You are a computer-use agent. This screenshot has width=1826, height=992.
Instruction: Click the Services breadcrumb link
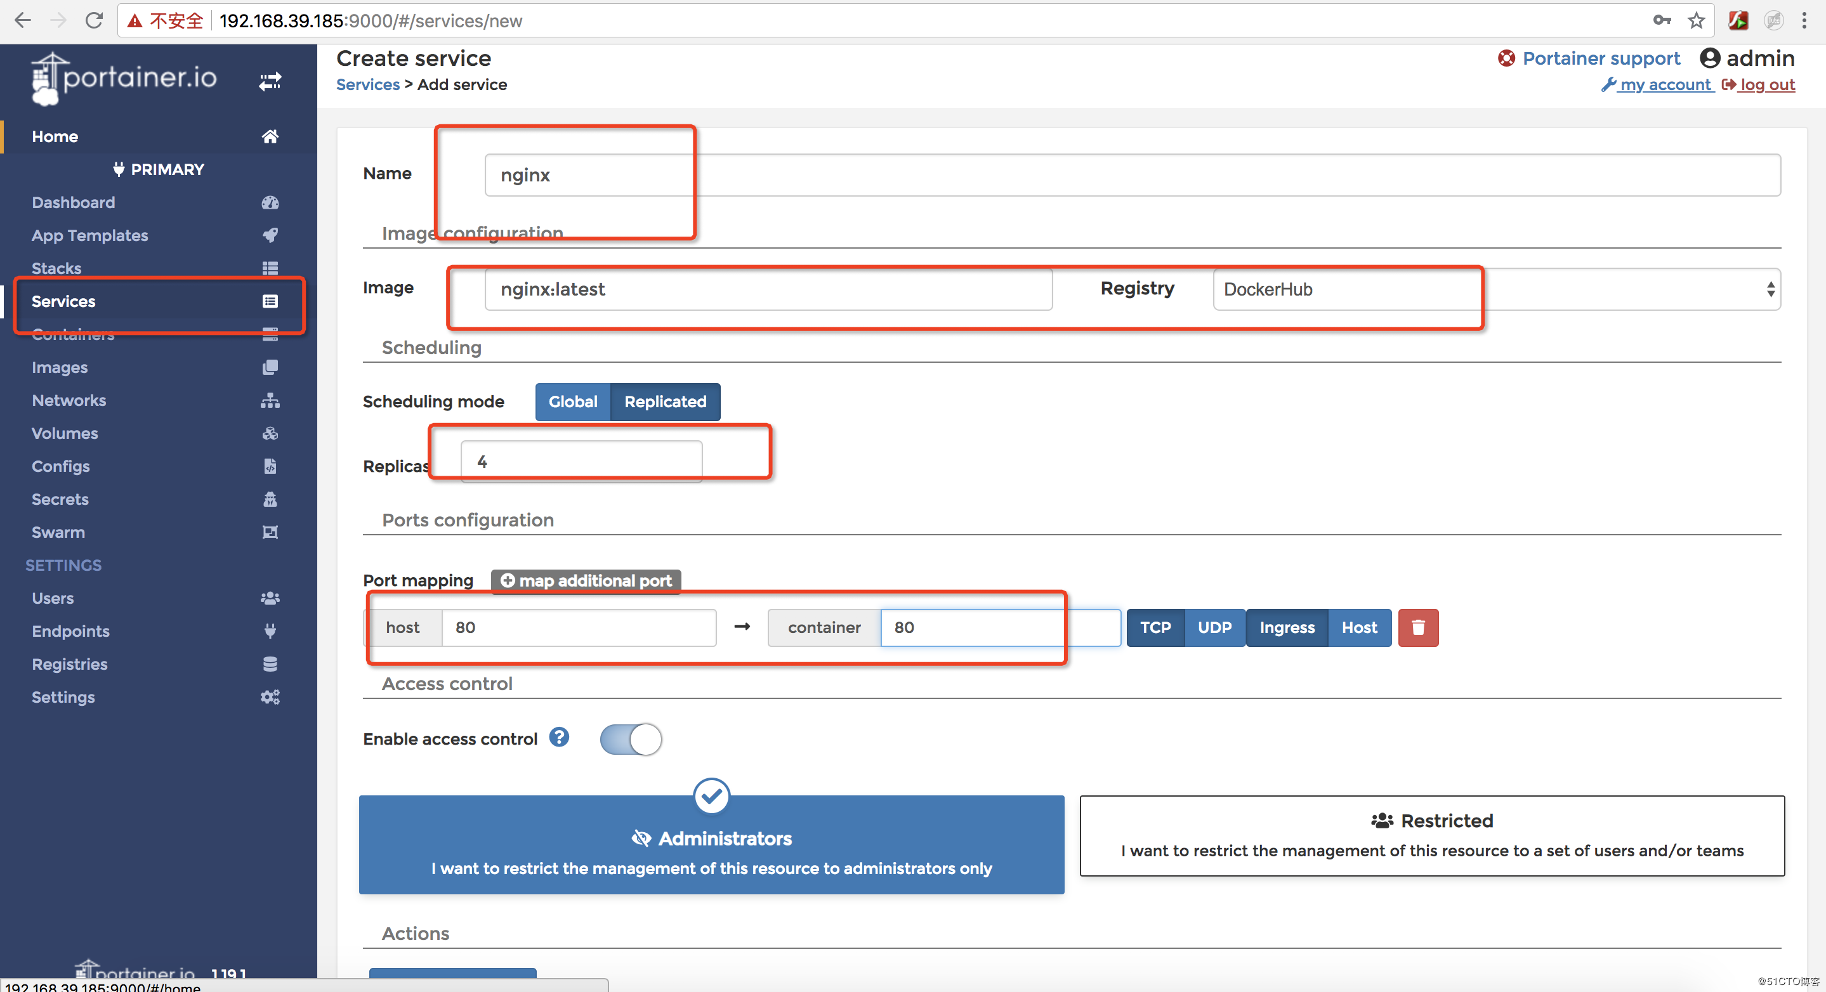(367, 84)
